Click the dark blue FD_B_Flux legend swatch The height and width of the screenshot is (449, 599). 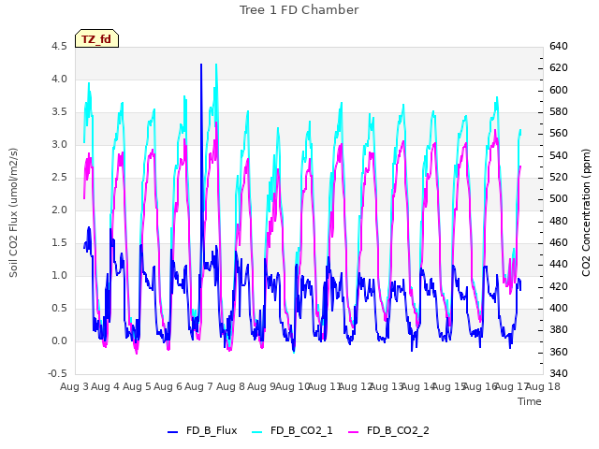[172, 431]
